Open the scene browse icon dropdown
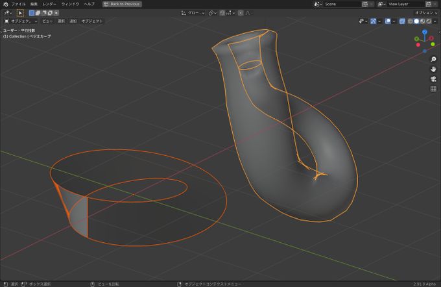 coord(318,5)
